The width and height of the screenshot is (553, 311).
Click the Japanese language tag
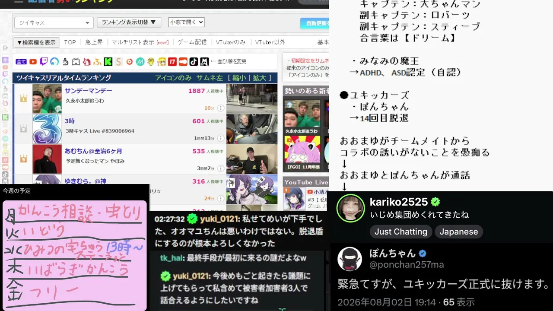(x=458, y=232)
